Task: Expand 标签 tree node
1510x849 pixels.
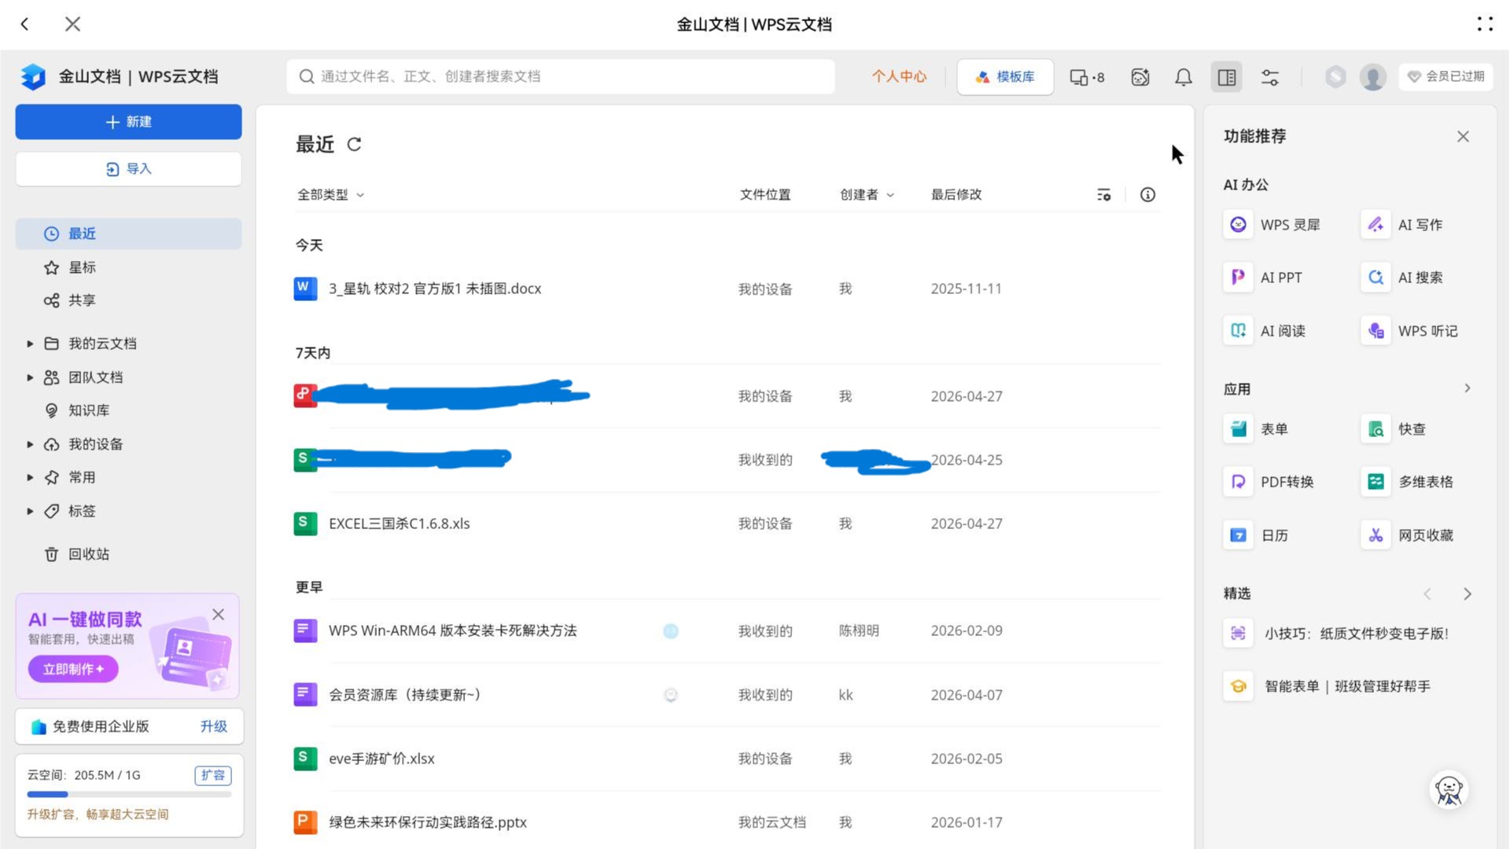Action: click(x=30, y=512)
